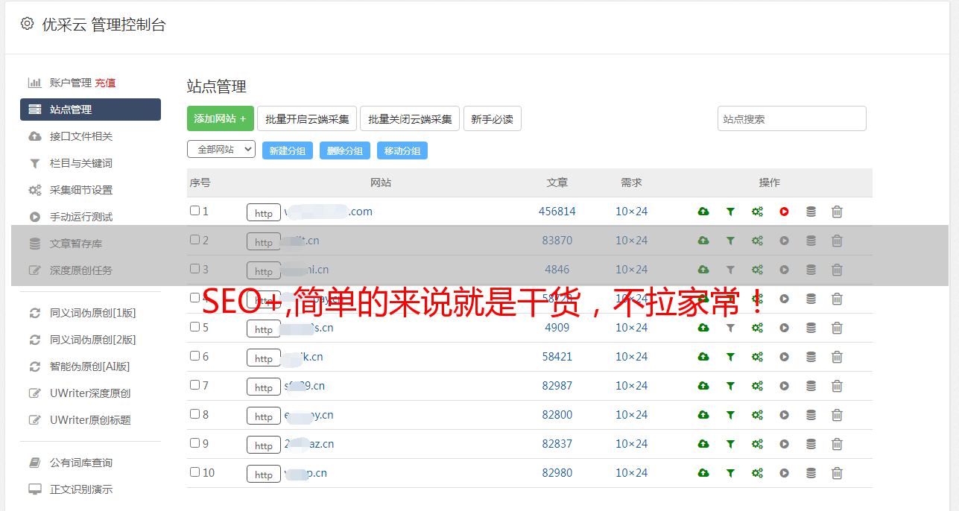Click the 10×24 value in row 10
The width and height of the screenshot is (959, 511).
point(632,473)
